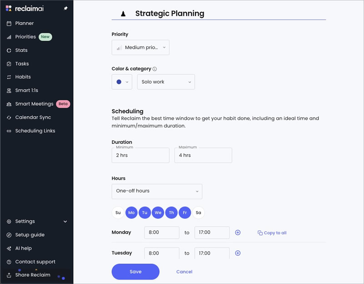Deselect Wednesday day button

pyautogui.click(x=158, y=212)
